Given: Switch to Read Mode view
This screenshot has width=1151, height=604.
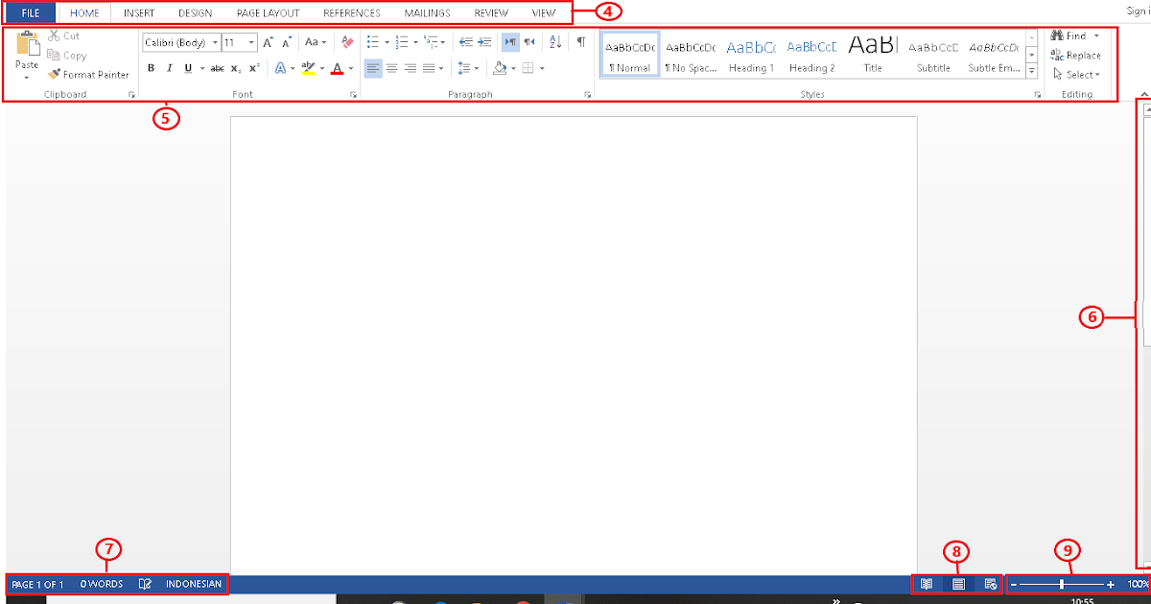Looking at the screenshot, I should tap(927, 584).
